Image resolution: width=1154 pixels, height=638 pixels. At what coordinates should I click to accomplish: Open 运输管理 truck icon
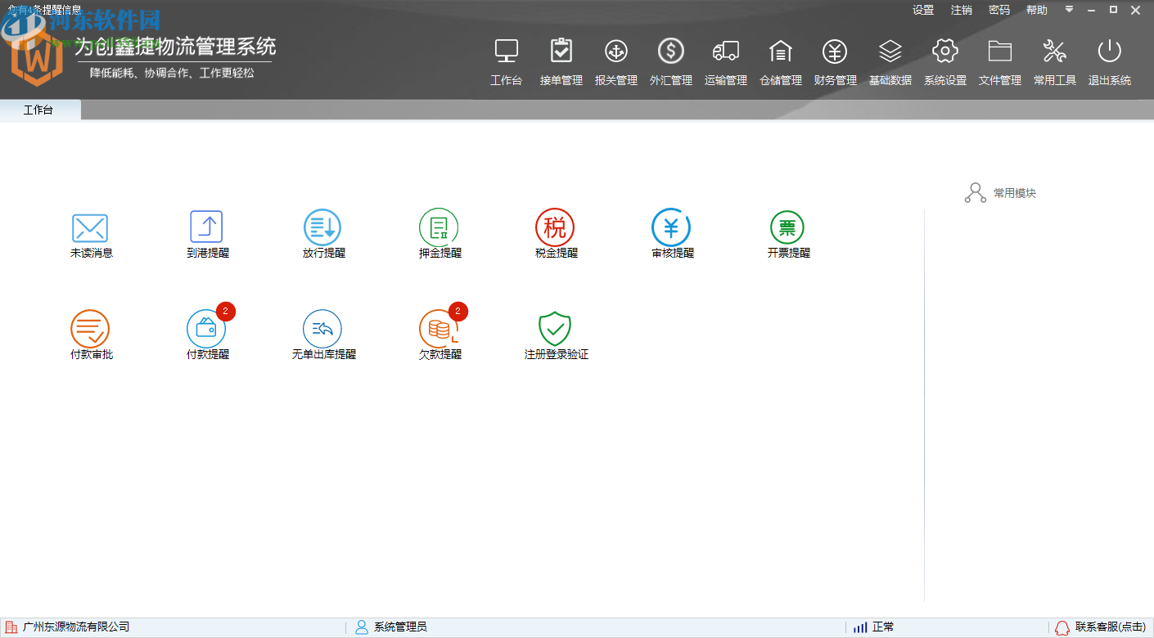point(726,52)
